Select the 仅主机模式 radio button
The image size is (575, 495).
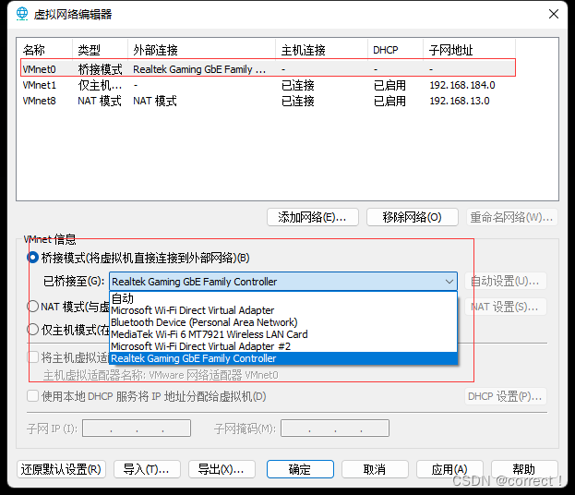coord(32,330)
